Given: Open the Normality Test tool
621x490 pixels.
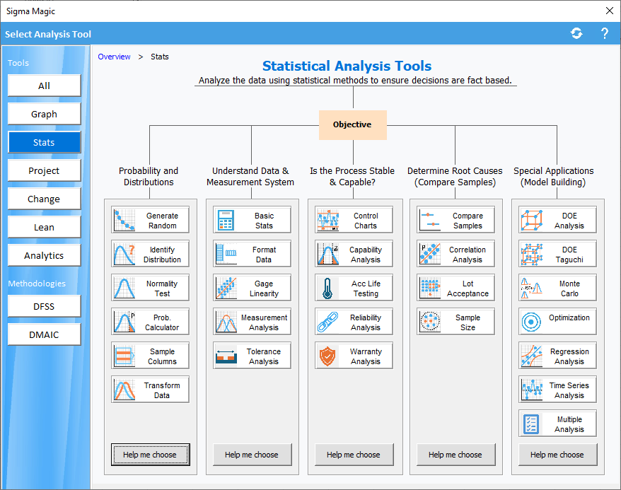Looking at the screenshot, I should (x=150, y=288).
